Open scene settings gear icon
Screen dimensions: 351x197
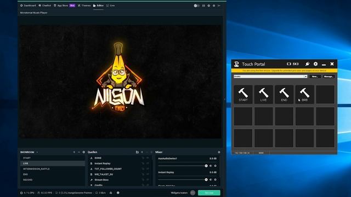(x=84, y=152)
